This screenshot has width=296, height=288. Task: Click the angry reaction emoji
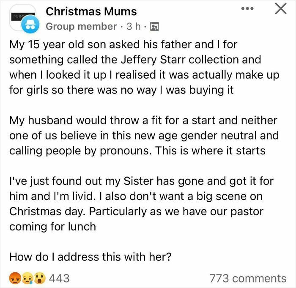click(15, 278)
